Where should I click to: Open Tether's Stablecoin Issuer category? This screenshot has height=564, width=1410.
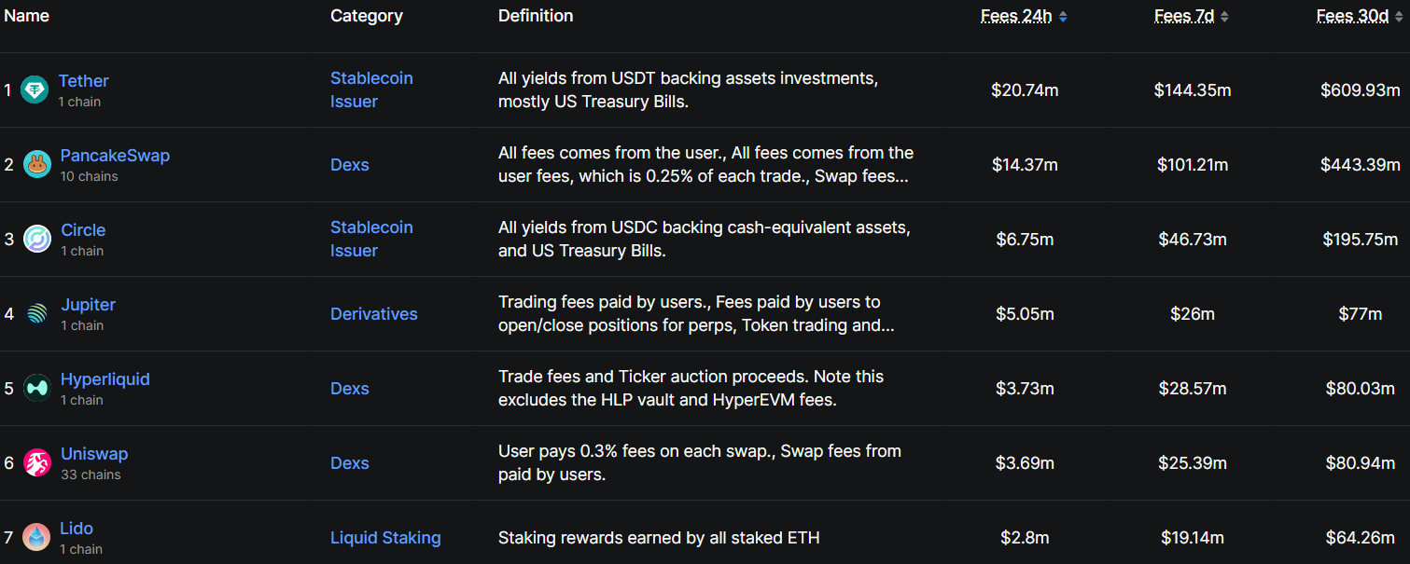point(371,90)
